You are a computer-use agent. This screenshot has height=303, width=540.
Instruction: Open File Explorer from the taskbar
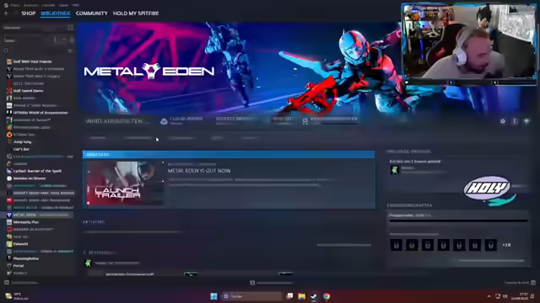click(x=302, y=296)
